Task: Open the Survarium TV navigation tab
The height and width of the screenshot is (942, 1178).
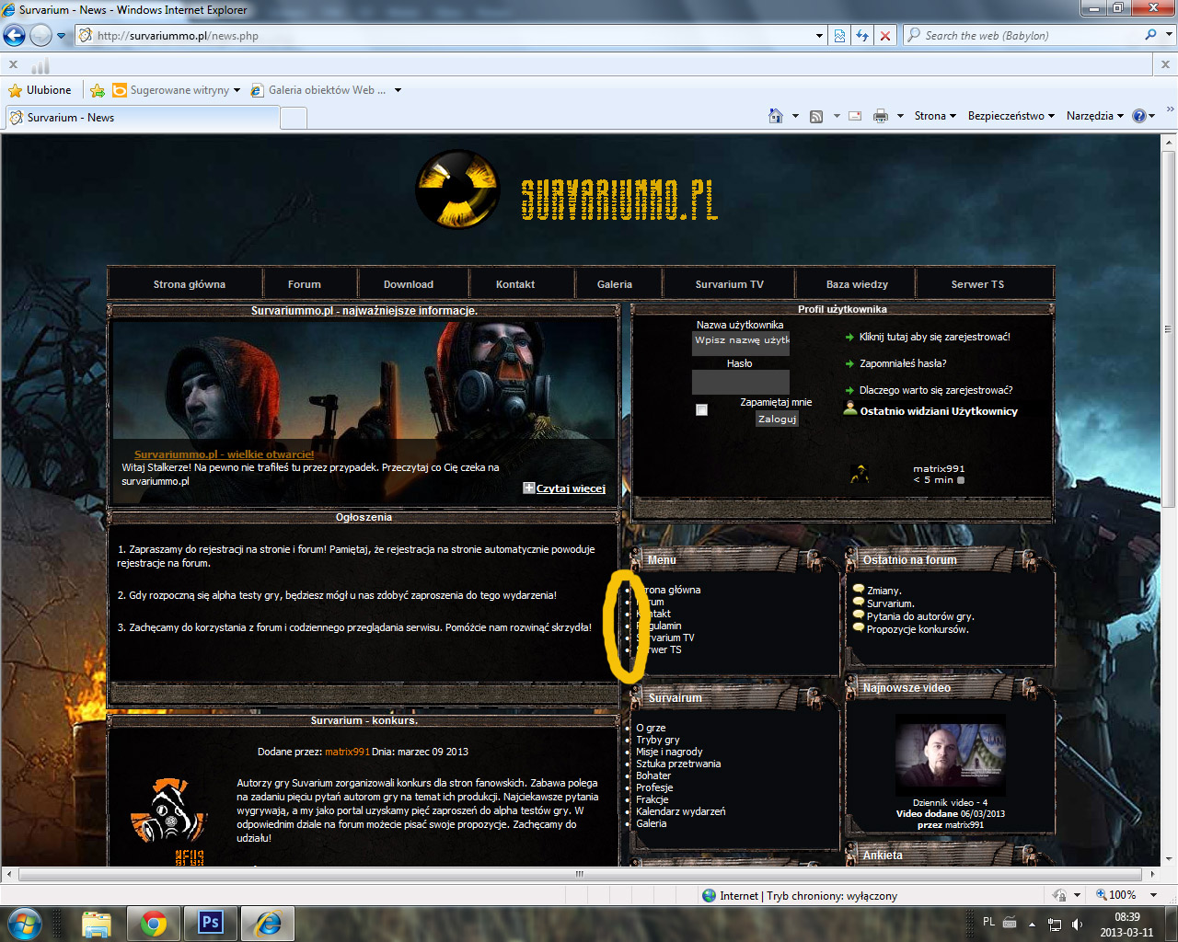Action: 730,284
